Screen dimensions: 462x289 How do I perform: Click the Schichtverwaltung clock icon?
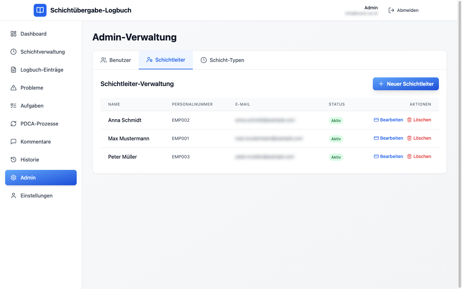[x=13, y=52]
